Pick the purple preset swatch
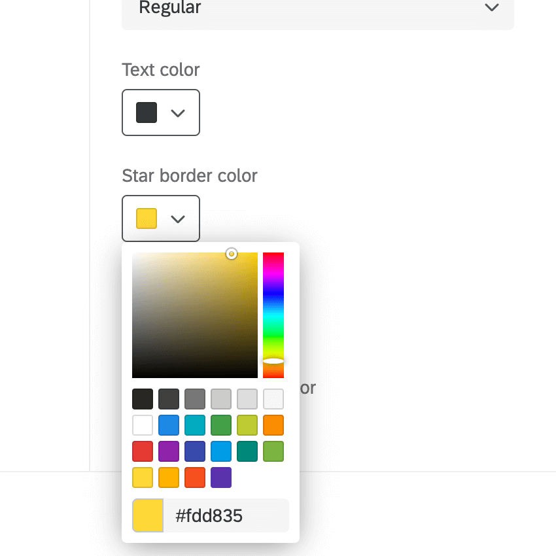 pos(169,451)
